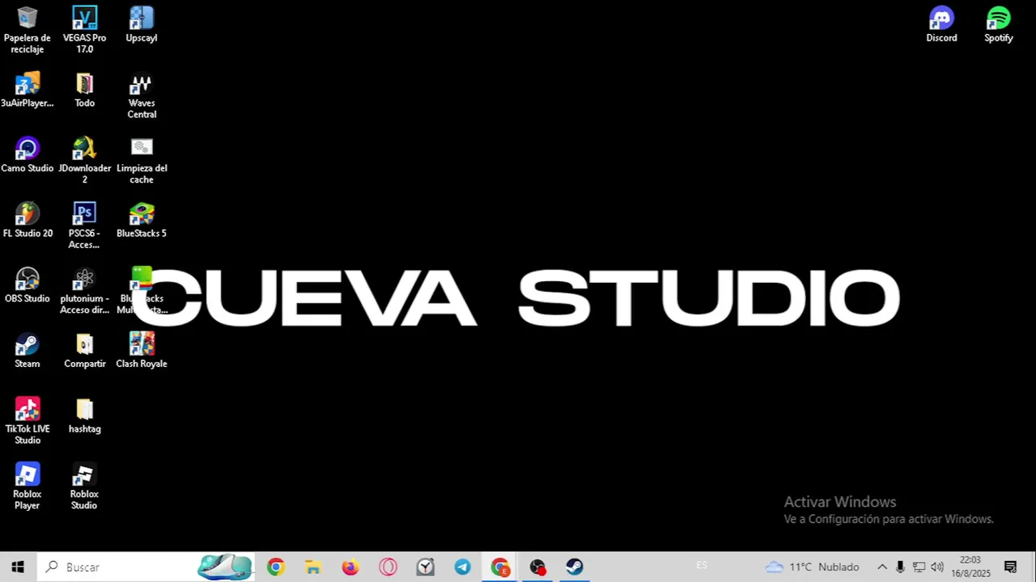The width and height of the screenshot is (1036, 582).
Task: Select Limpieza del cache file
Action: tap(142, 160)
